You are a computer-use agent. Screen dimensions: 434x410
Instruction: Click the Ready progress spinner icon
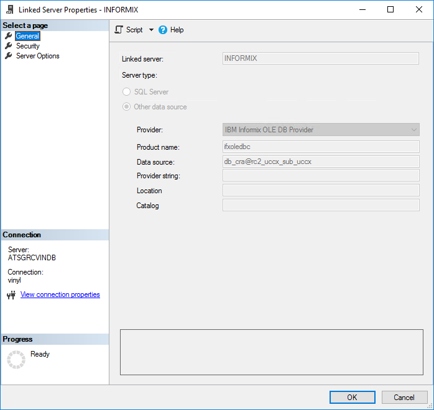pyautogui.click(x=16, y=360)
